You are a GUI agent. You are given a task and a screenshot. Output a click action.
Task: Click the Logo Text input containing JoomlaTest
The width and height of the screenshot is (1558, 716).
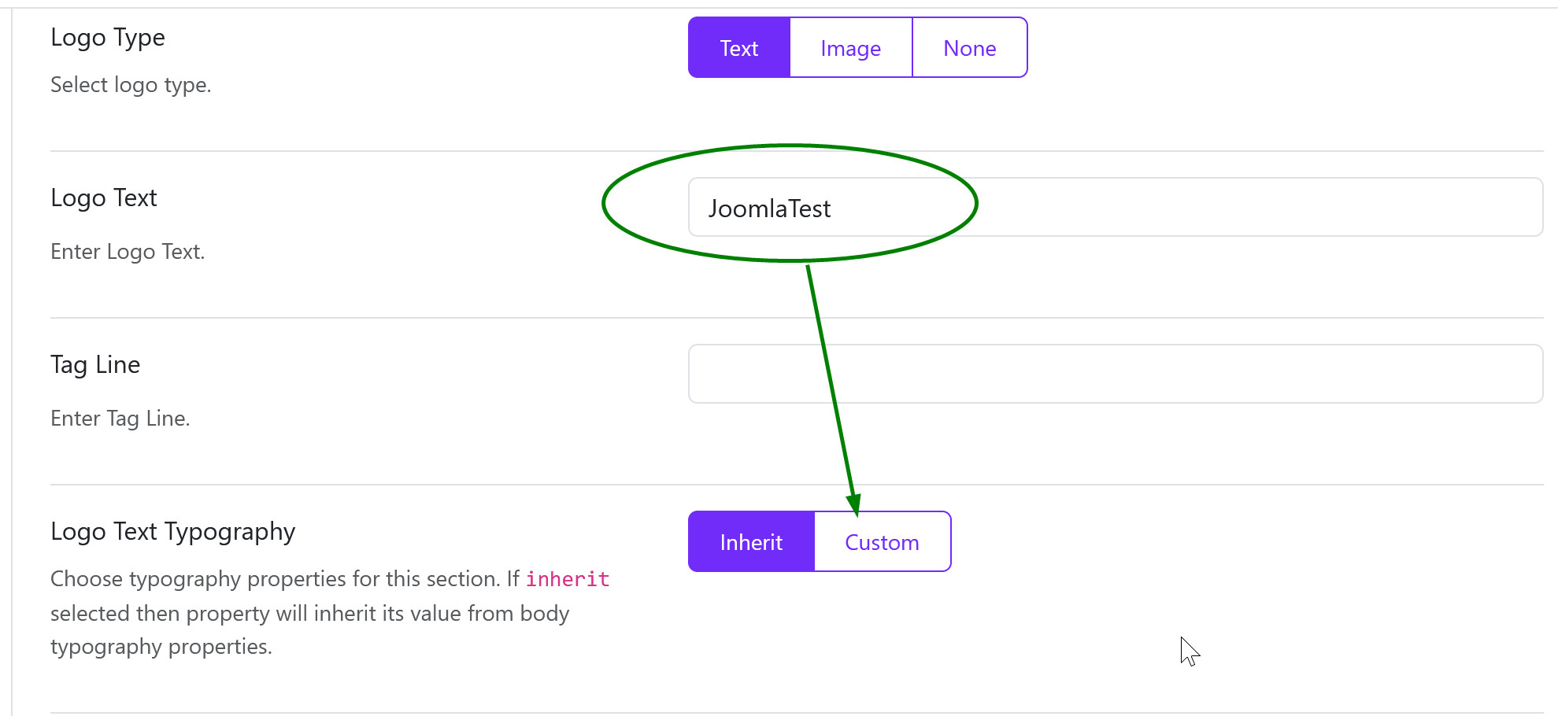[x=1023, y=207]
